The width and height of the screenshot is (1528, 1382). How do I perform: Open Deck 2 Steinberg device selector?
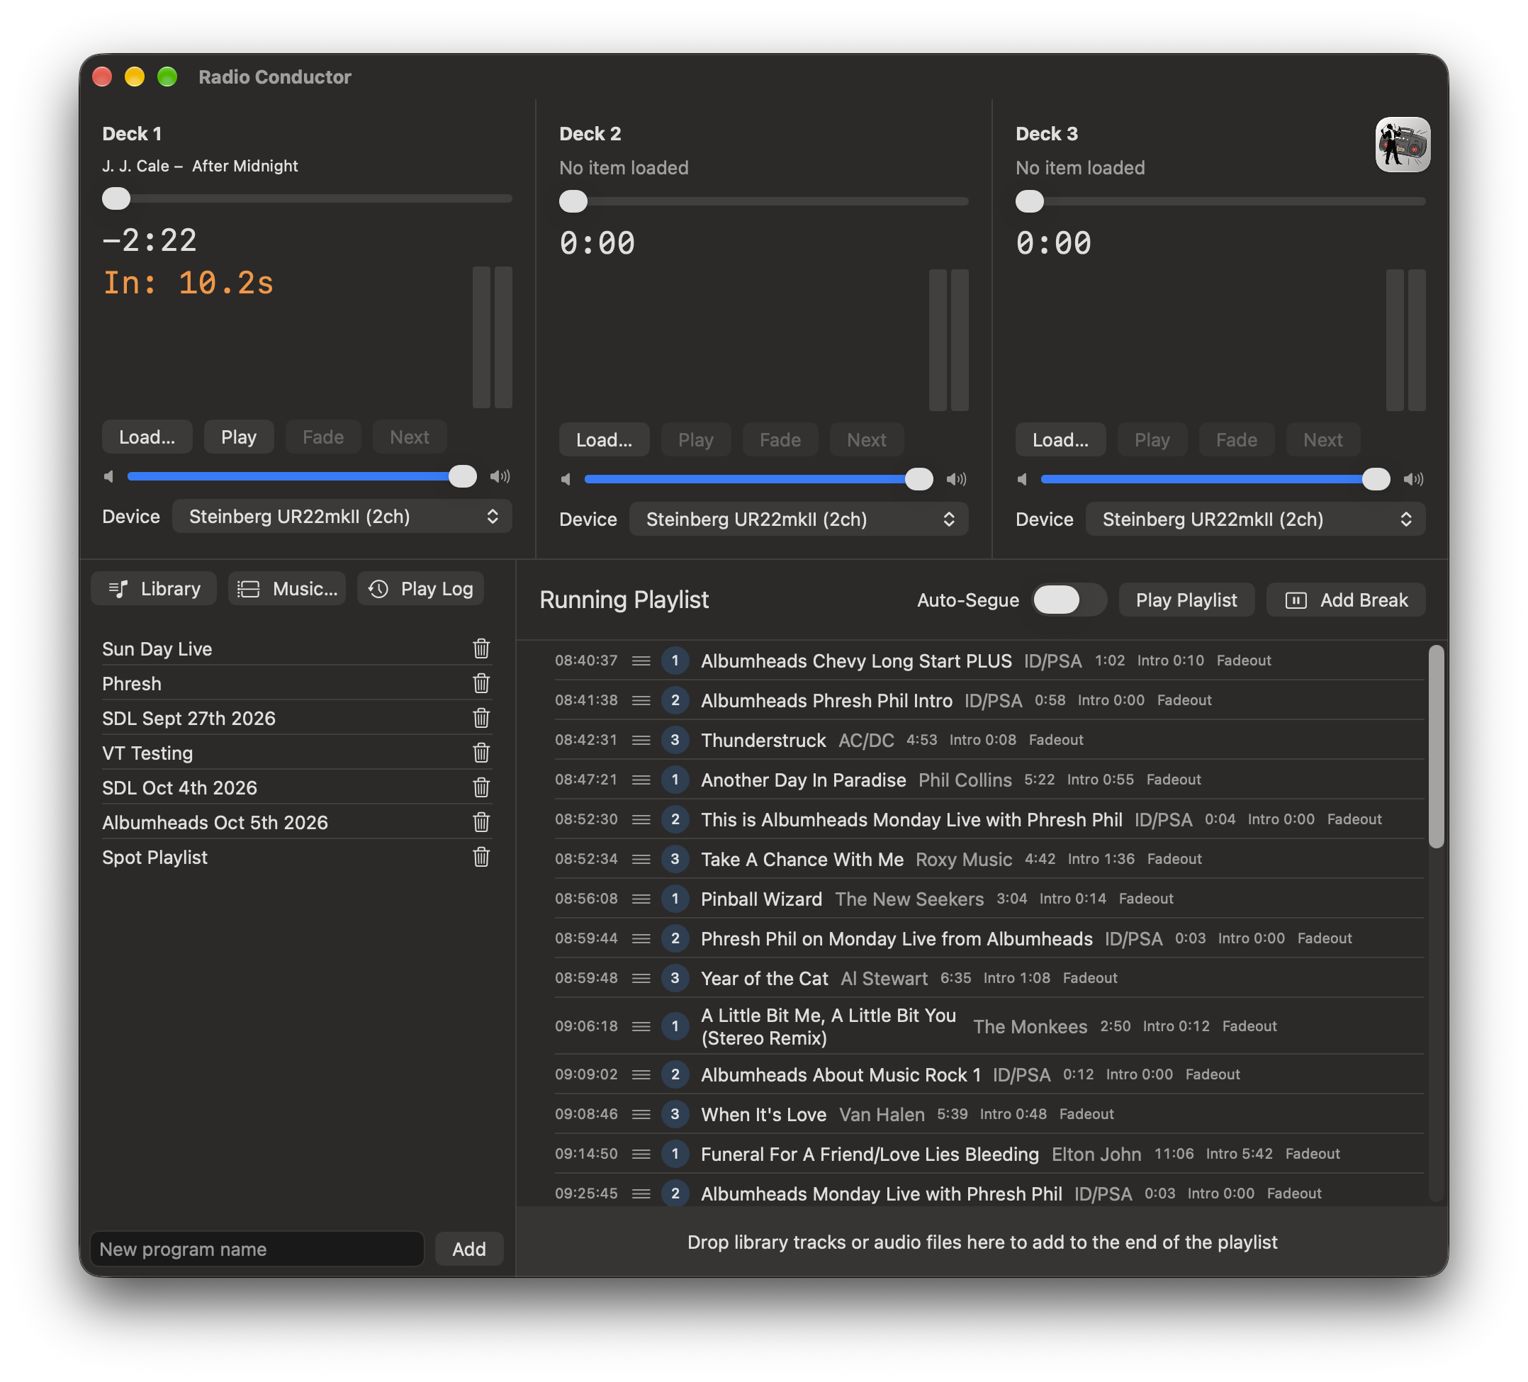(x=798, y=519)
